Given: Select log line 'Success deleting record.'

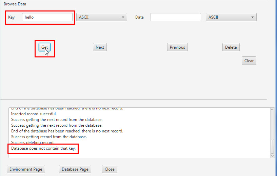Looking at the screenshot, I should tap(33, 142).
